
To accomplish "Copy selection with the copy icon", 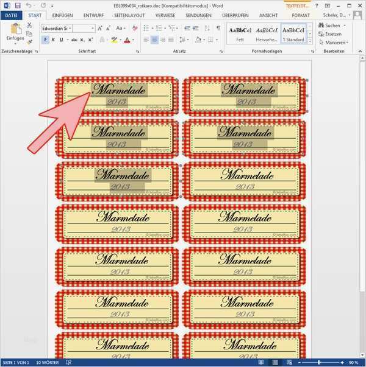I will (x=29, y=33).
